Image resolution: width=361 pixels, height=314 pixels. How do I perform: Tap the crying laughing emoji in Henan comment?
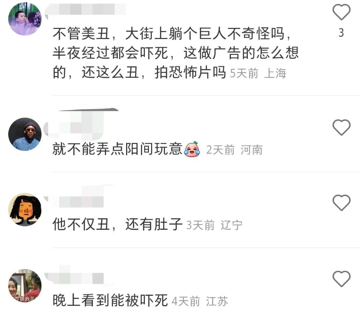tap(192, 149)
